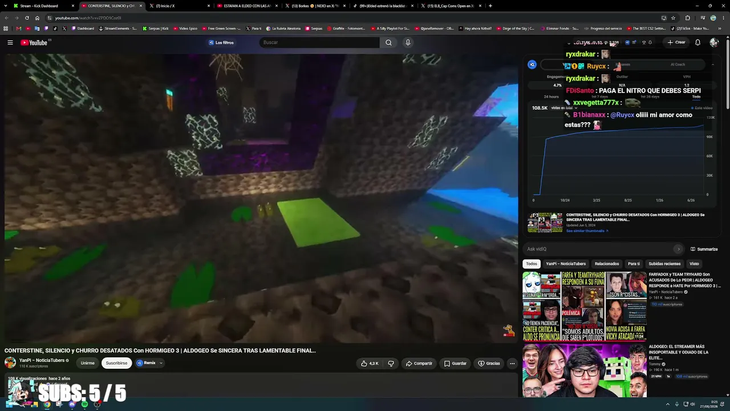Send thanks with the Gracias button
730x411 pixels.
coord(489,363)
